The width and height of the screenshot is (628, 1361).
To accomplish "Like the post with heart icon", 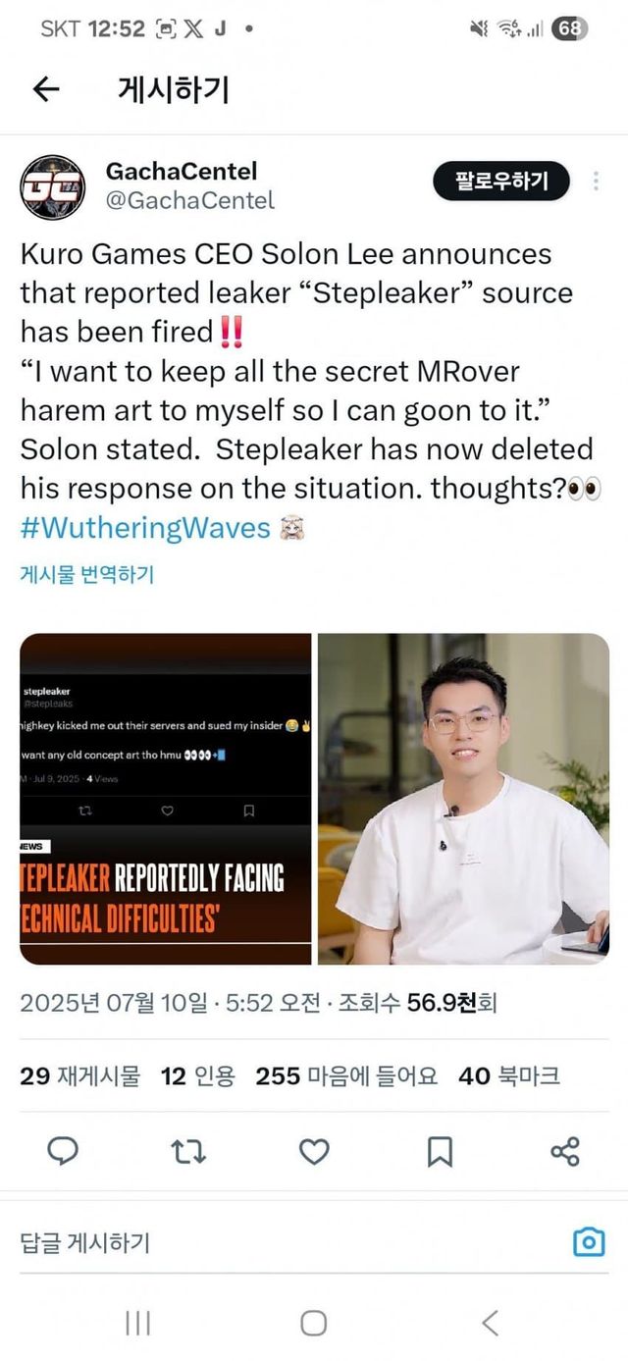I will pos(314,1151).
